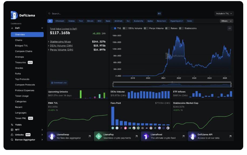Viewport: 247px width, 155px height.
Task: Click the DefiLlama logo icon
Action: pyautogui.click(x=14, y=15)
